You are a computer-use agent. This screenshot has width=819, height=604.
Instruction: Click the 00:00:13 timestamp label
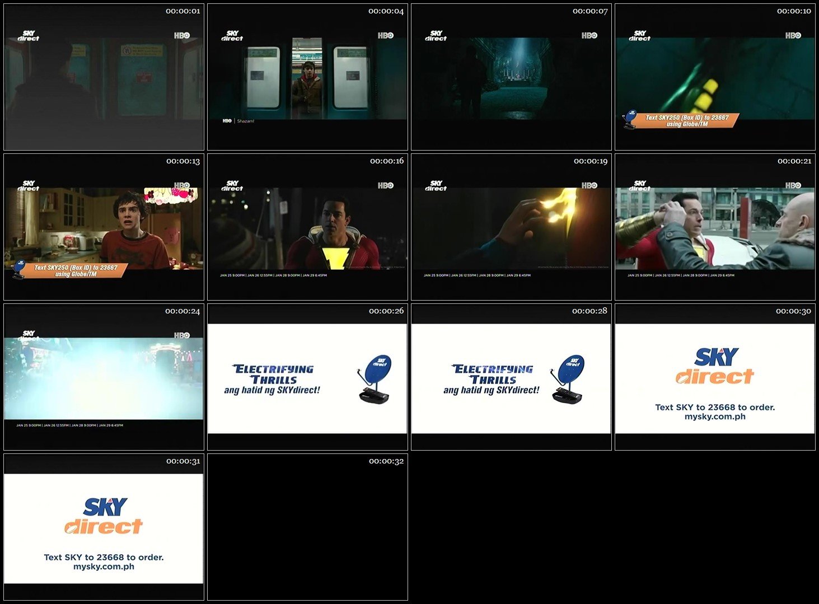click(182, 161)
